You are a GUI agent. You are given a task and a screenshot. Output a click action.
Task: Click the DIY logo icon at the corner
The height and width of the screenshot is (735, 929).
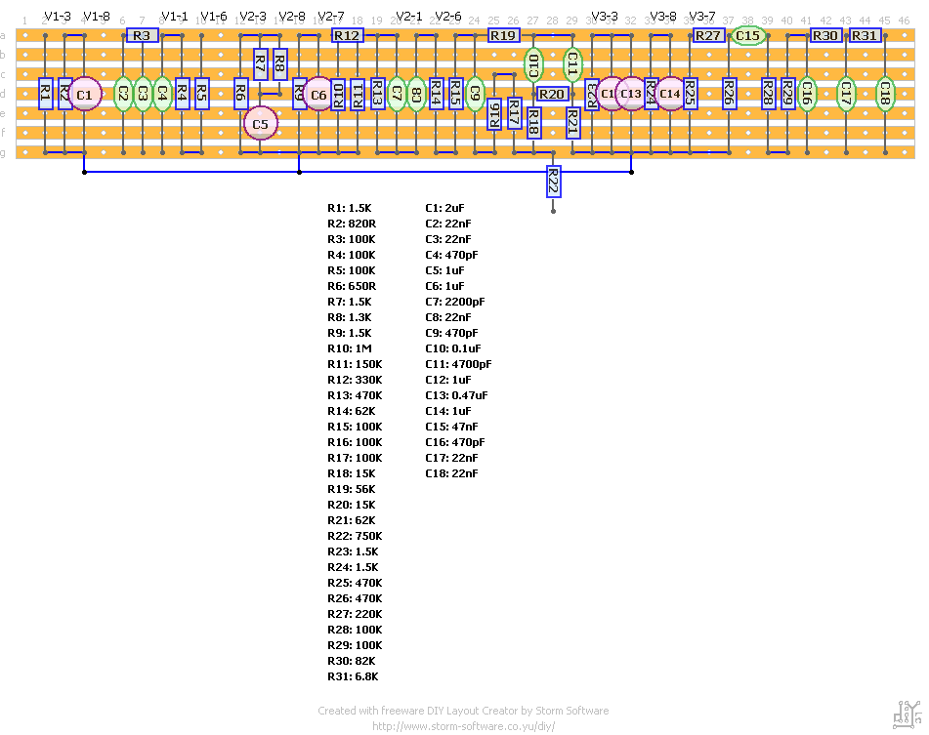pyautogui.click(x=908, y=715)
